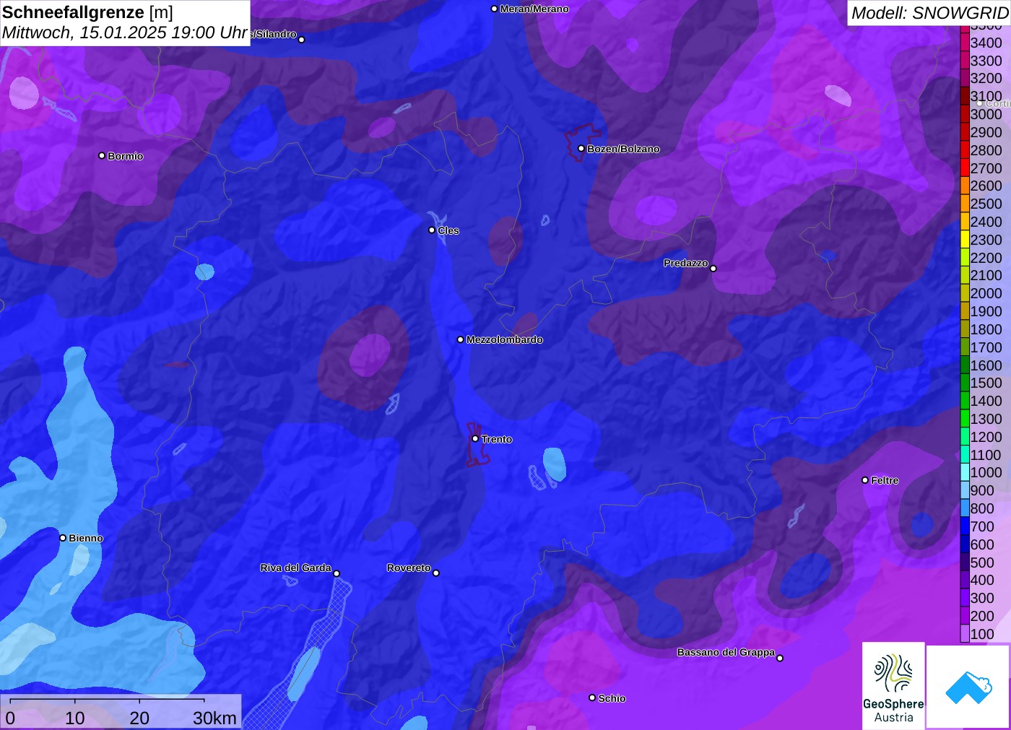Click the blue snow-cloud logo icon
The width and height of the screenshot is (1011, 730).
click(968, 687)
